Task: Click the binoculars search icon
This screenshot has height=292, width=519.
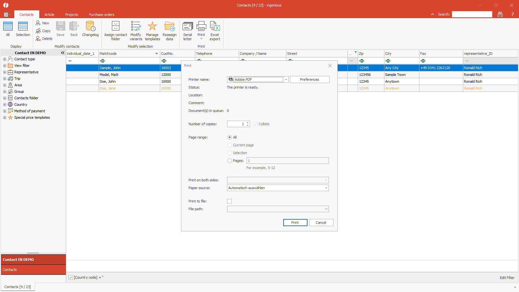Action: pos(500,14)
